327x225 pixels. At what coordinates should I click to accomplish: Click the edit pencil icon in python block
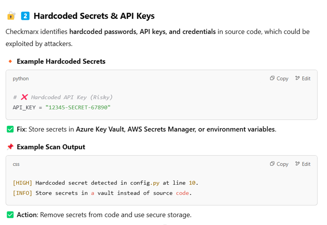[297, 78]
